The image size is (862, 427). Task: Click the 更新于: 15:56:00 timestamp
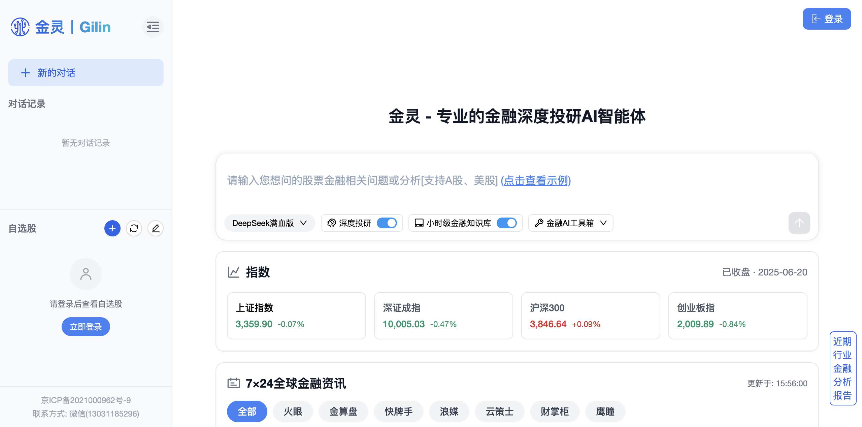(x=777, y=383)
